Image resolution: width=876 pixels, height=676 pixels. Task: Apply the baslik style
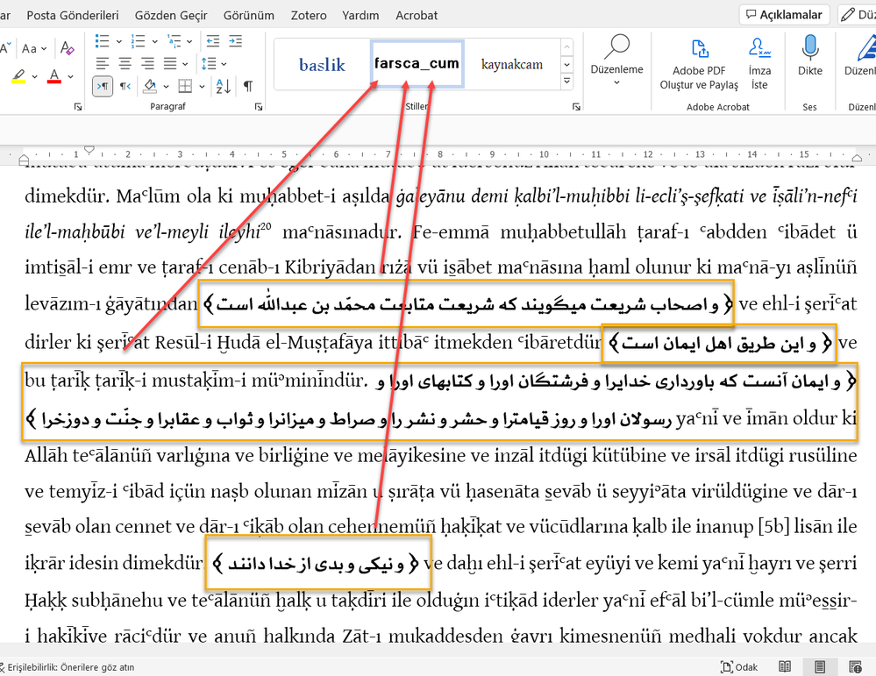point(322,64)
